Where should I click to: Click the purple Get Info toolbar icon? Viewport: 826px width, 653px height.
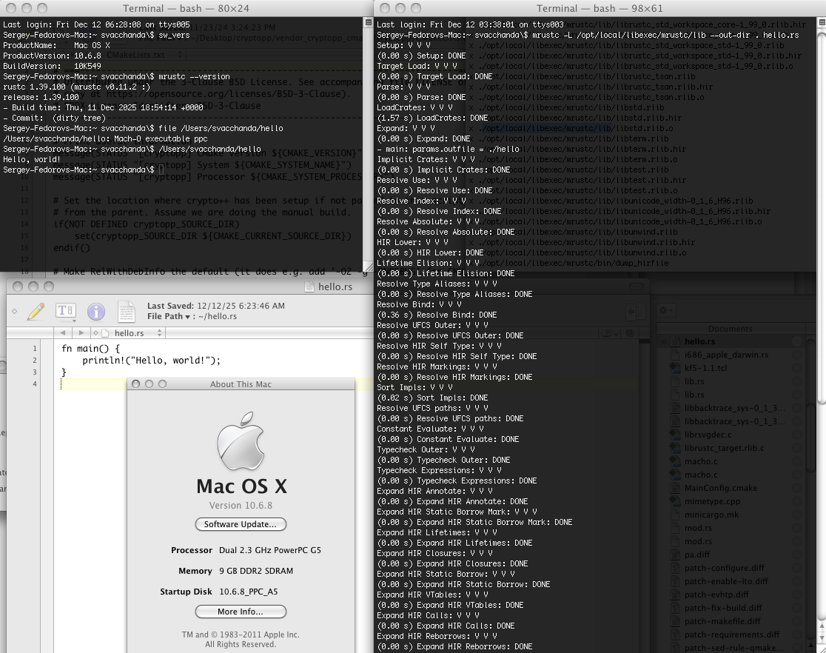(x=96, y=312)
